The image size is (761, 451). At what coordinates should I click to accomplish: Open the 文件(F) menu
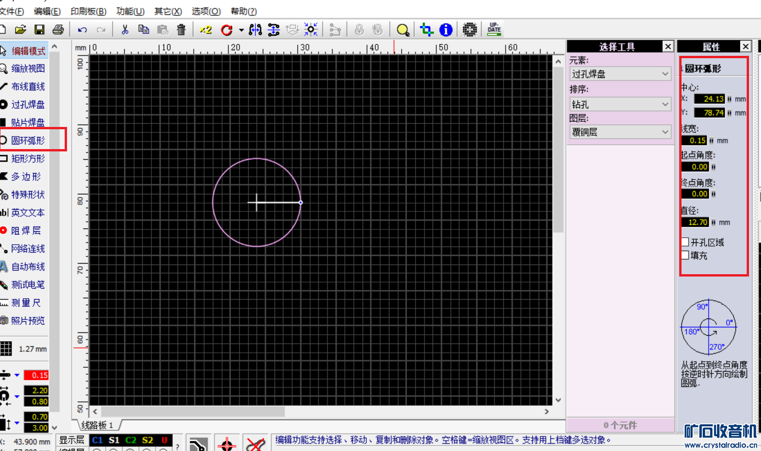pyautogui.click(x=12, y=11)
